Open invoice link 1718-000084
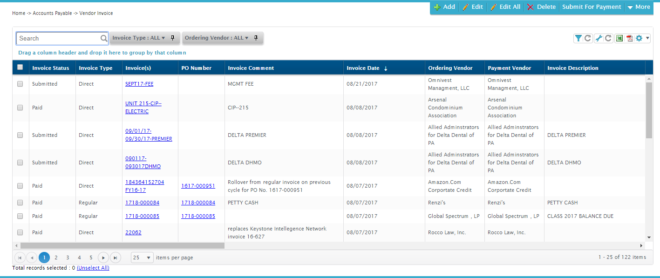Image resolution: width=660 pixels, height=278 pixels. [142, 203]
